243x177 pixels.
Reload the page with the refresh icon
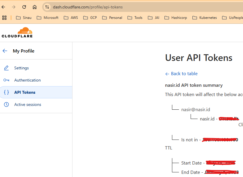point(24,7)
